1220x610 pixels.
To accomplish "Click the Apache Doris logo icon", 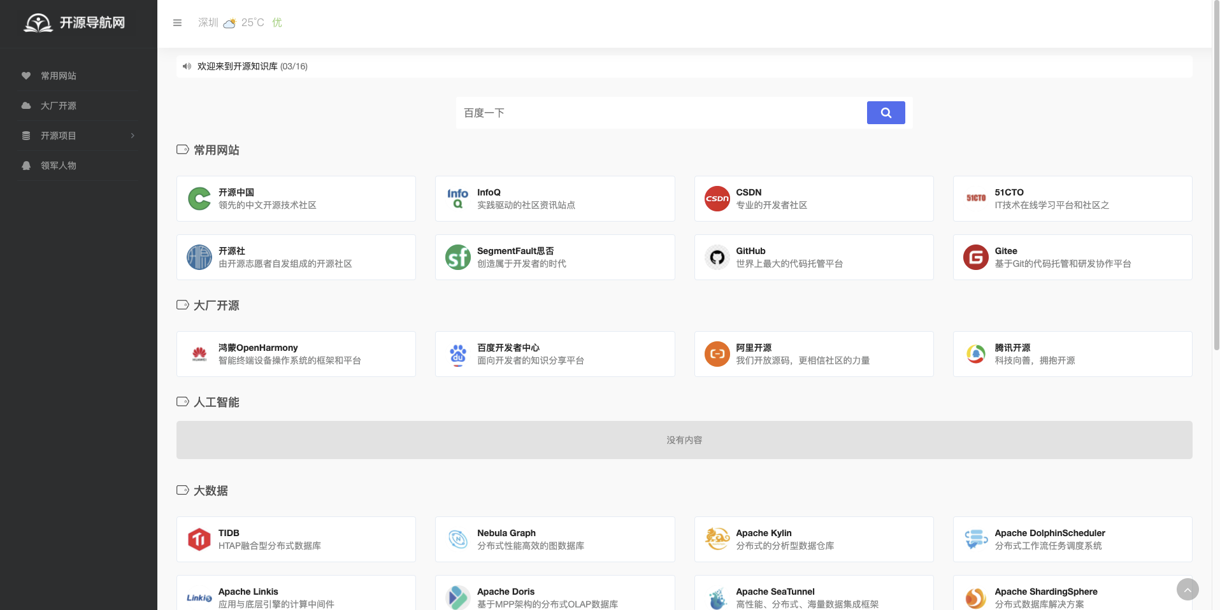I will (x=458, y=598).
